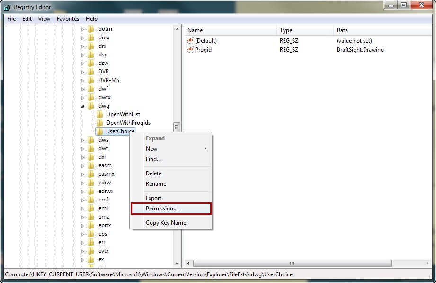Click the (Default) string value icon
Screen dimensions: 436x283
coord(190,40)
